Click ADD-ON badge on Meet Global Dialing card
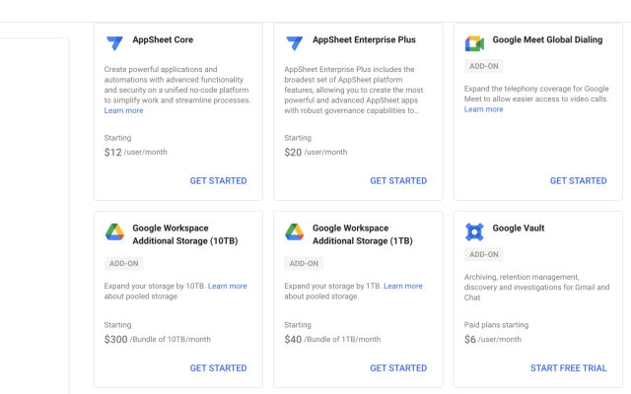The height and width of the screenshot is (394, 631). (x=484, y=66)
